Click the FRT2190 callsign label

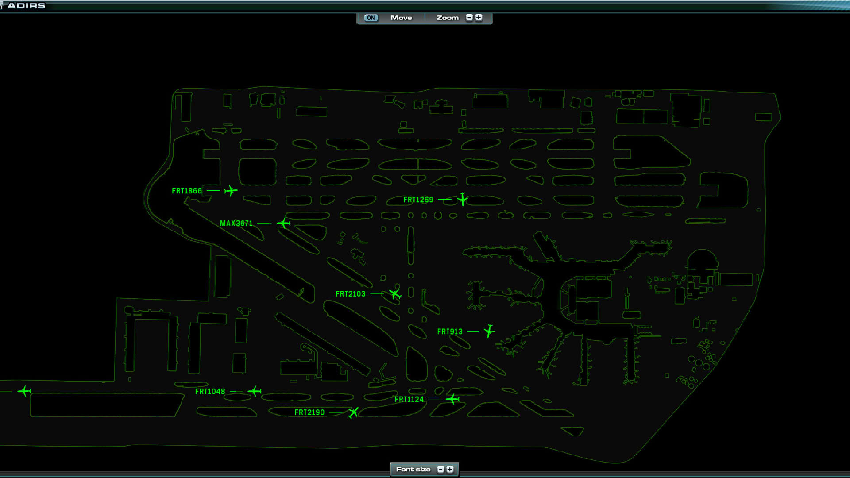click(x=309, y=412)
